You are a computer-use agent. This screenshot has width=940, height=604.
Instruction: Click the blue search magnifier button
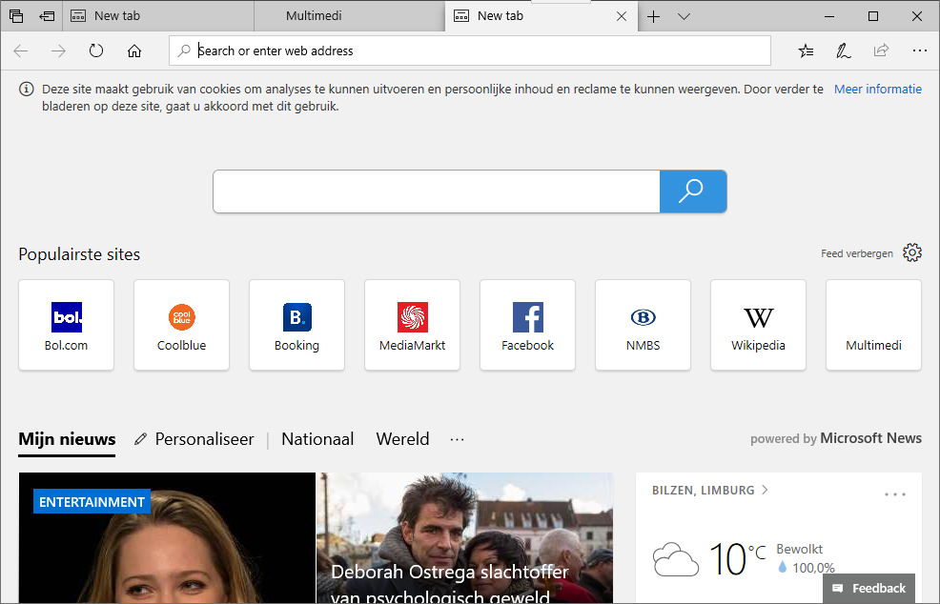(x=693, y=191)
